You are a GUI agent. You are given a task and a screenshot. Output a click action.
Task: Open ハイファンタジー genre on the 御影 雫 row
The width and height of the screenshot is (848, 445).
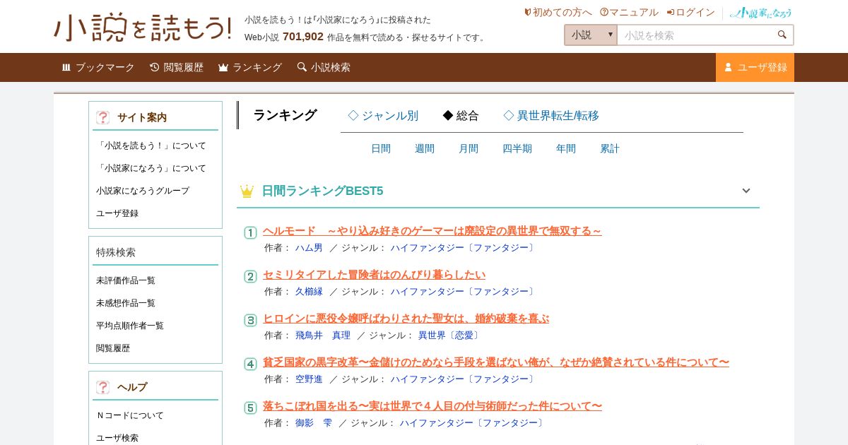(473, 423)
